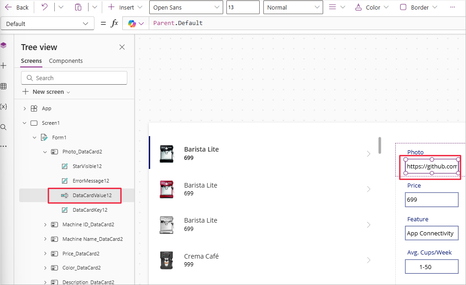
Task: Select the App item in tree
Action: click(x=47, y=108)
